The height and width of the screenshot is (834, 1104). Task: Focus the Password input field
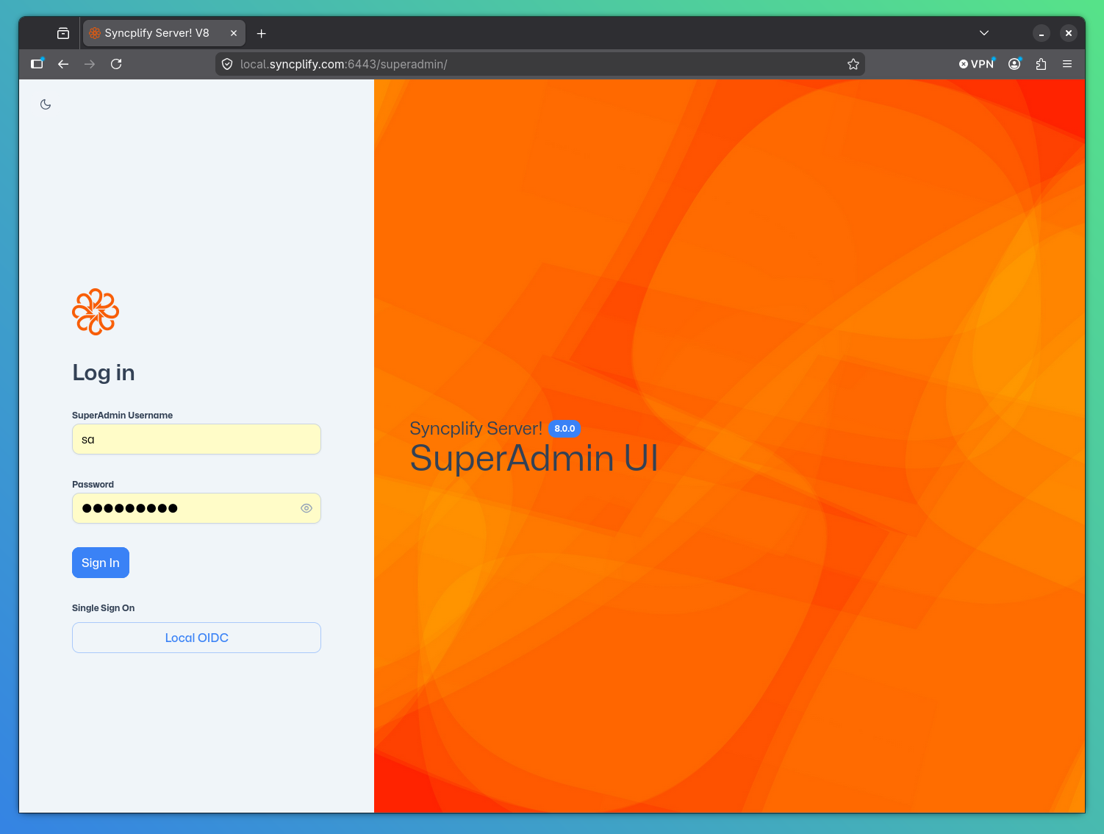point(196,508)
